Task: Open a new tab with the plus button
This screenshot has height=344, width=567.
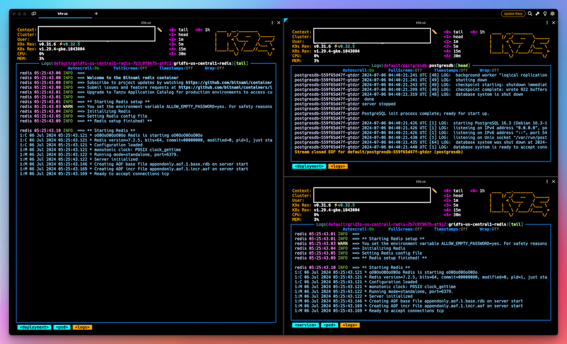Action: point(96,13)
